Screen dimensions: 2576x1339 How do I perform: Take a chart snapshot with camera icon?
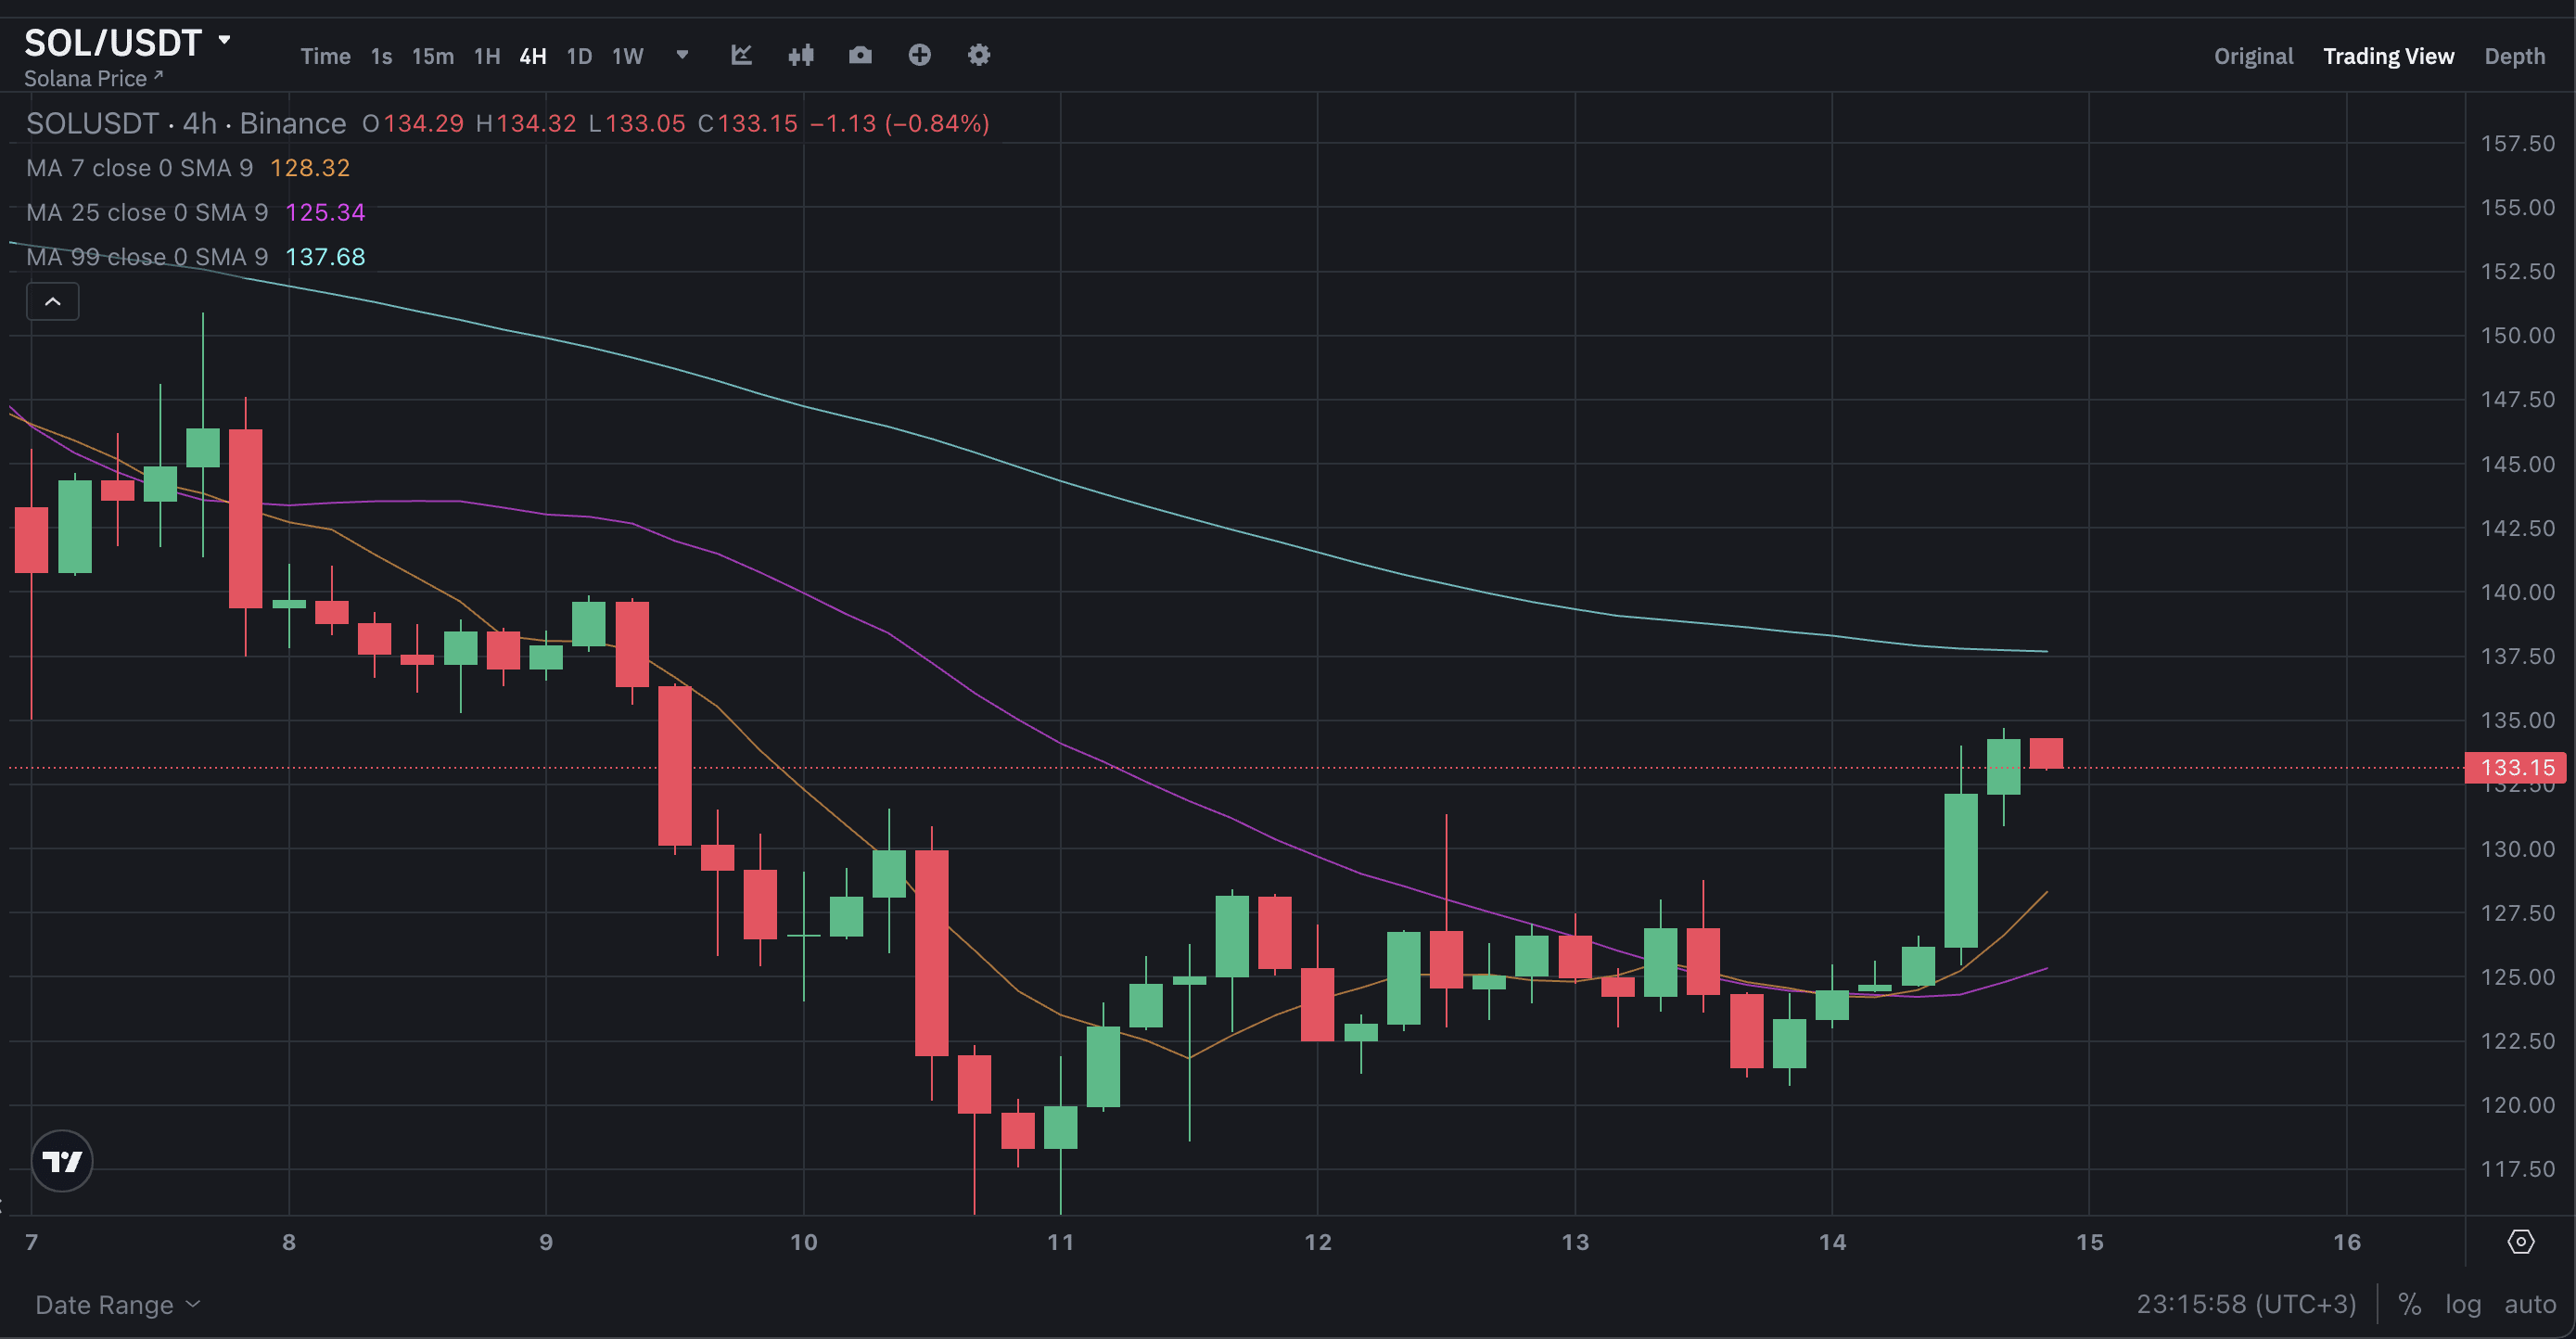[x=860, y=55]
